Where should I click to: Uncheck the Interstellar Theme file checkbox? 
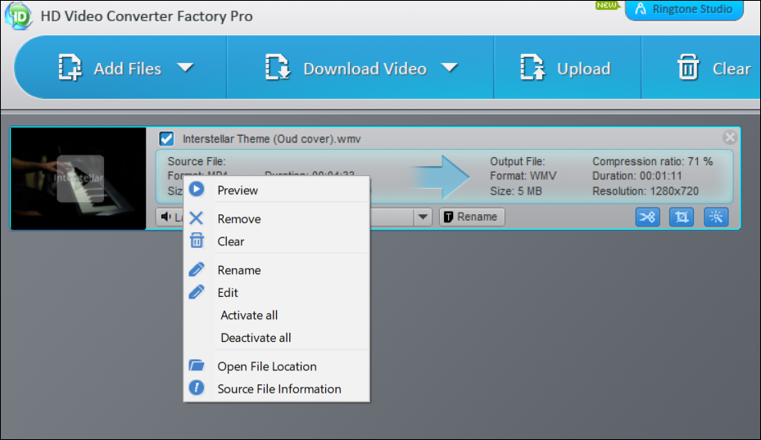point(166,139)
